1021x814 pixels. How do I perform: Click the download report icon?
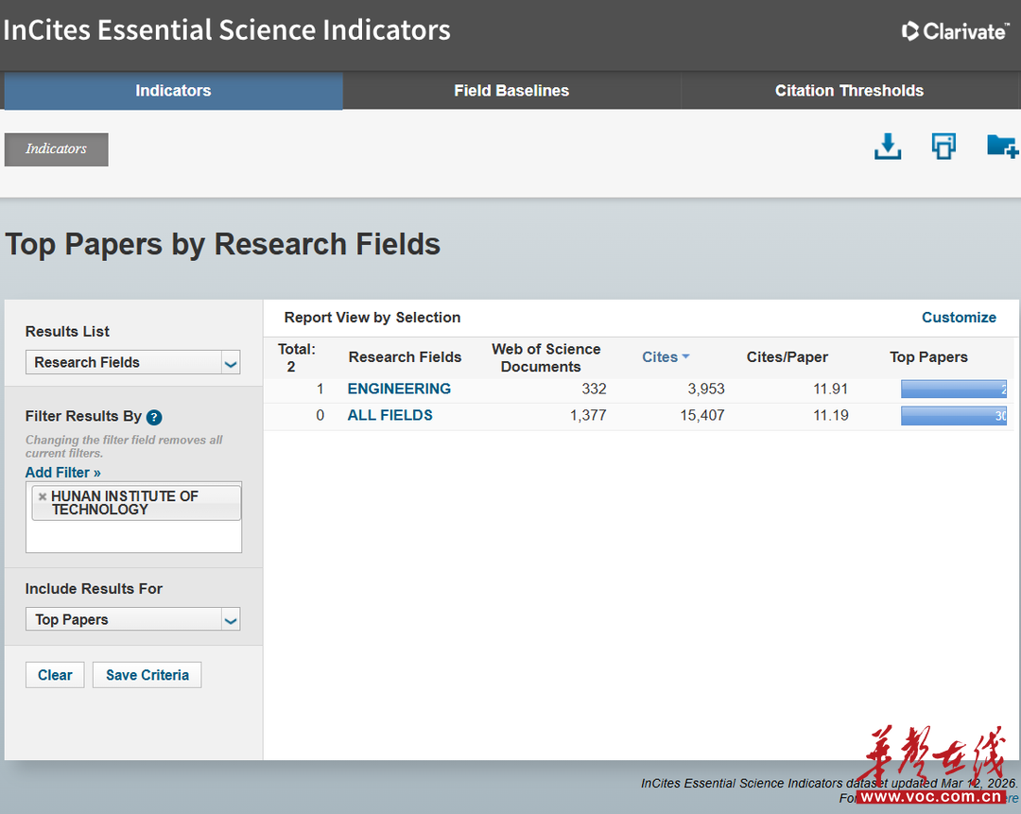[x=887, y=147]
